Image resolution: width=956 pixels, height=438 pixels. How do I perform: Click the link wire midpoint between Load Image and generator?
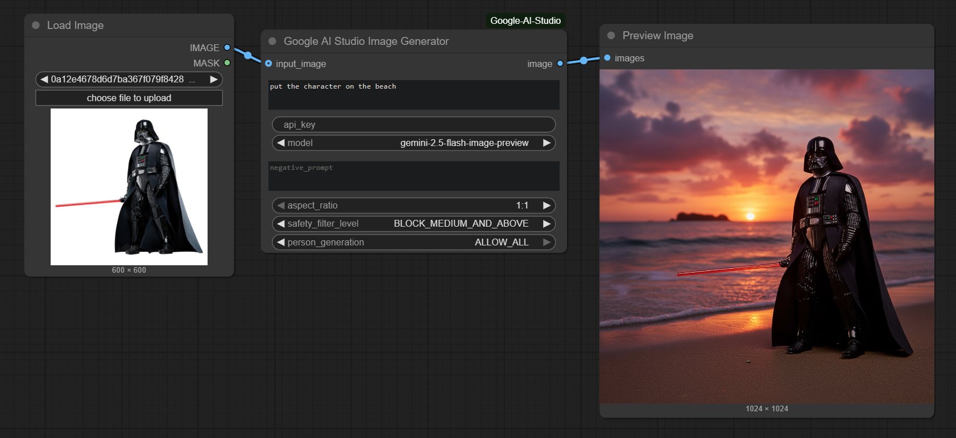click(247, 55)
